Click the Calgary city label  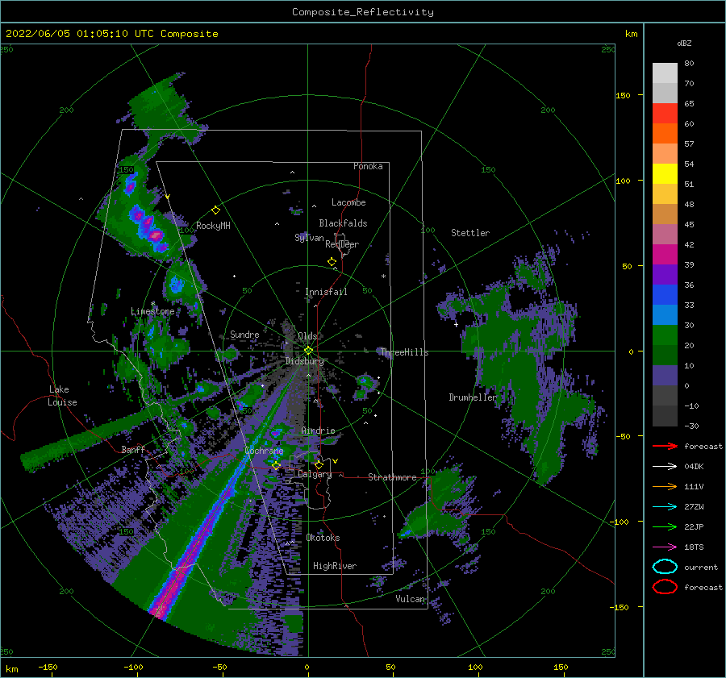coord(315,474)
